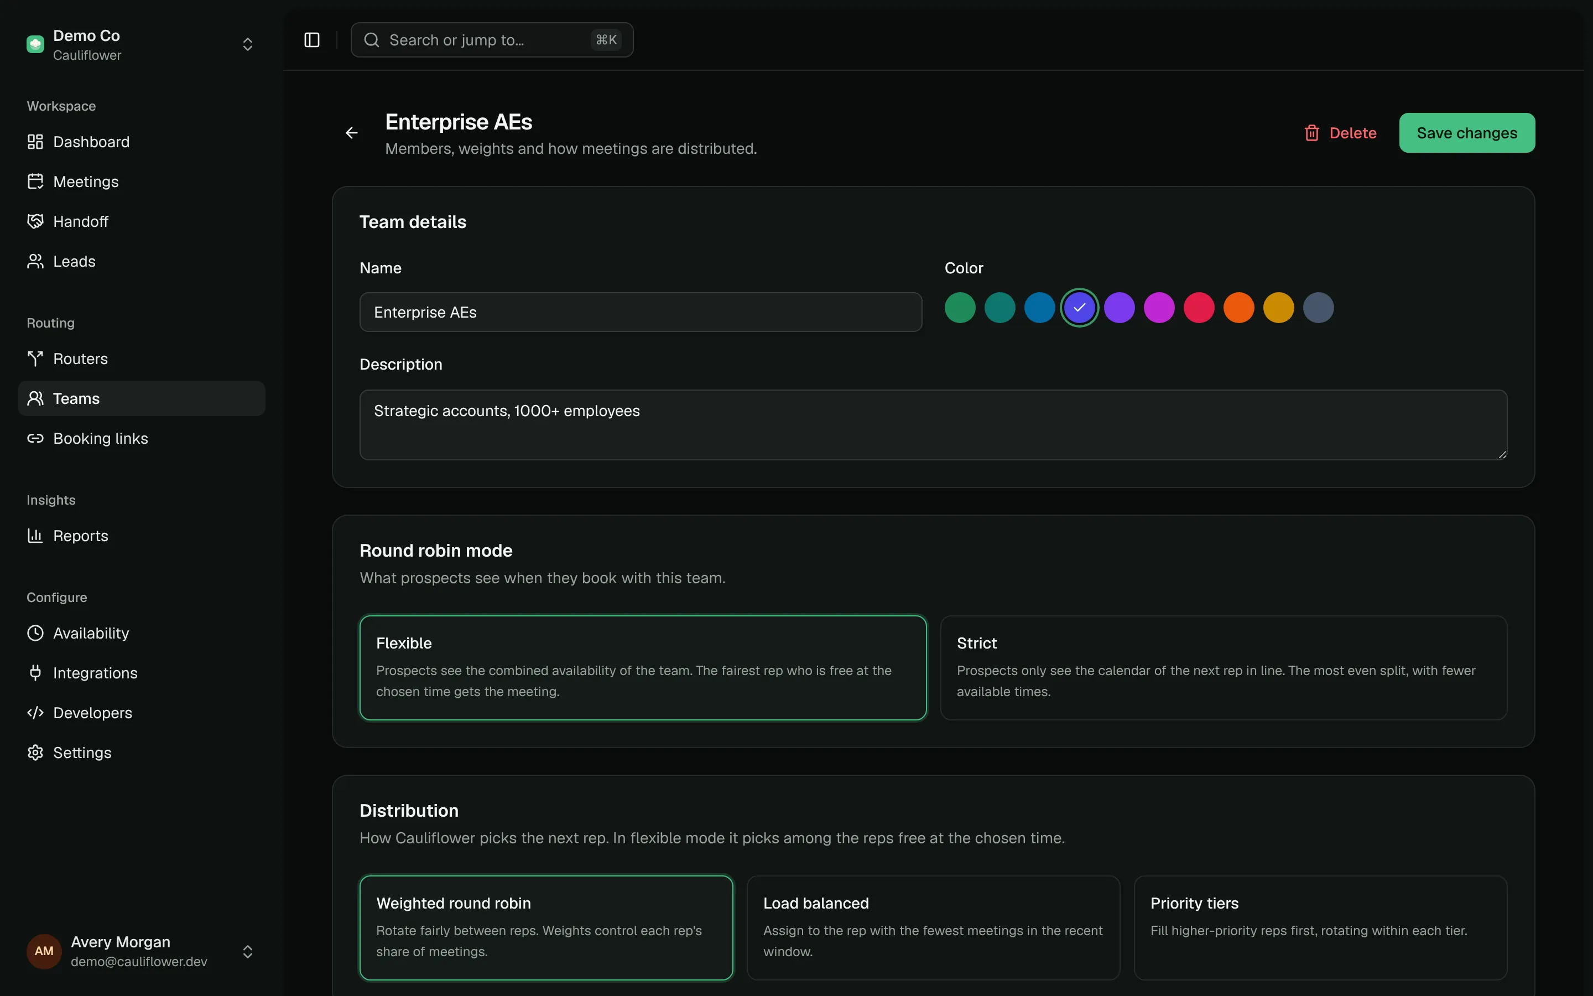Image resolution: width=1593 pixels, height=996 pixels.
Task: Pick the magenta color swatch
Action: pos(1159,308)
